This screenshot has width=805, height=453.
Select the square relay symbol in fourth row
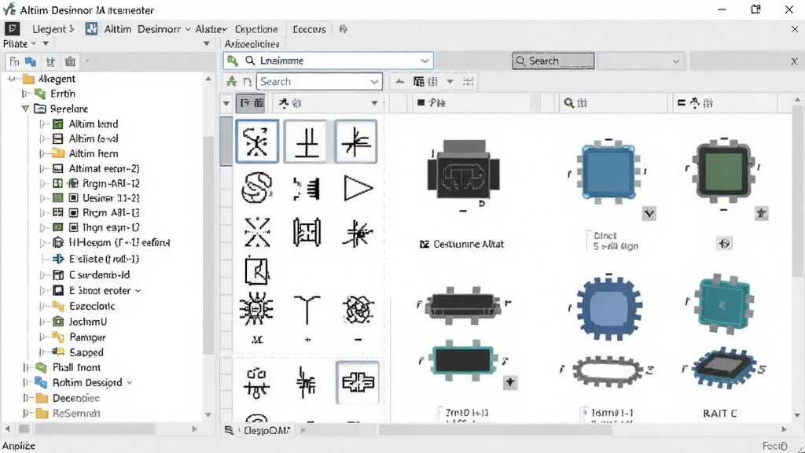(257, 271)
